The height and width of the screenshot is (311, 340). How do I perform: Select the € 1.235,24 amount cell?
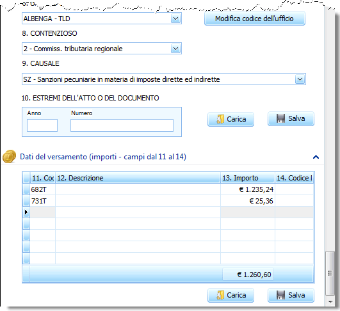(x=248, y=189)
